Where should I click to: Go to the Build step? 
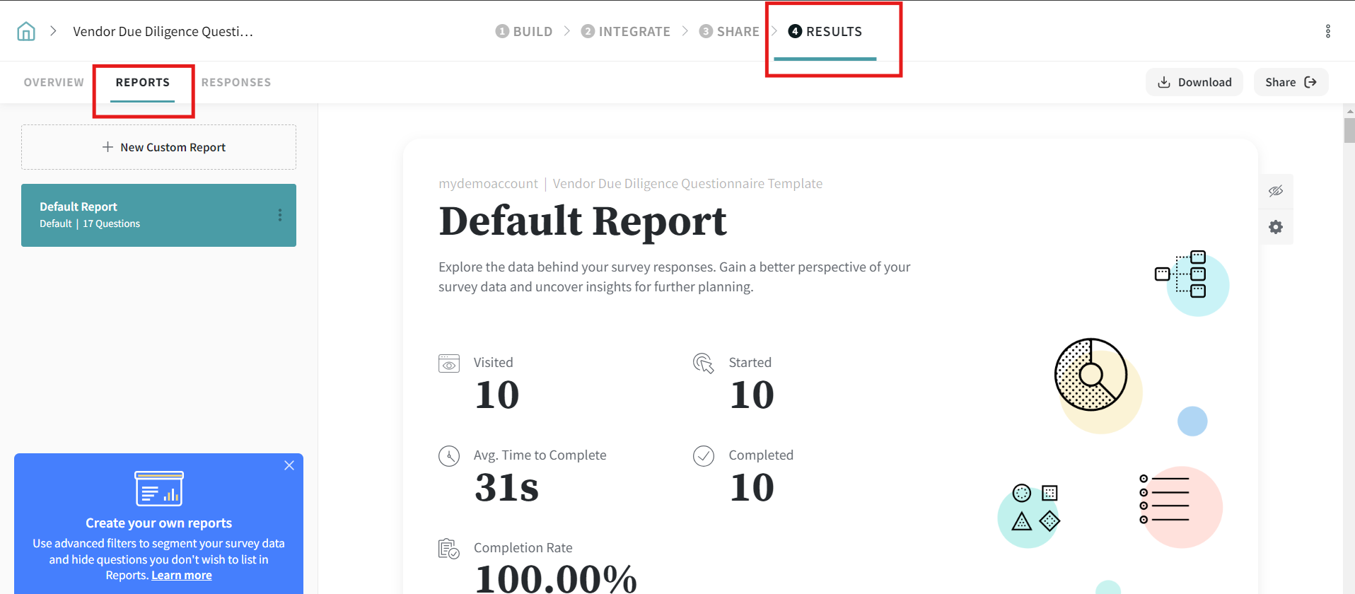click(x=524, y=31)
